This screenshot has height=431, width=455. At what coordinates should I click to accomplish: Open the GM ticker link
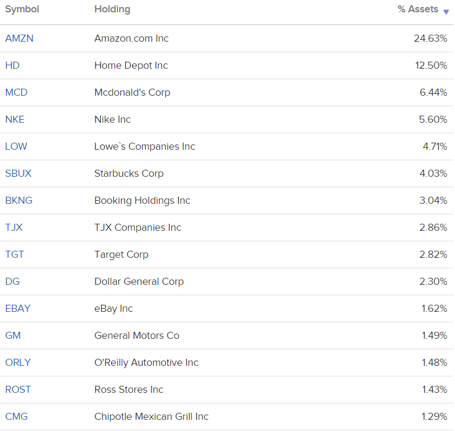[13, 335]
